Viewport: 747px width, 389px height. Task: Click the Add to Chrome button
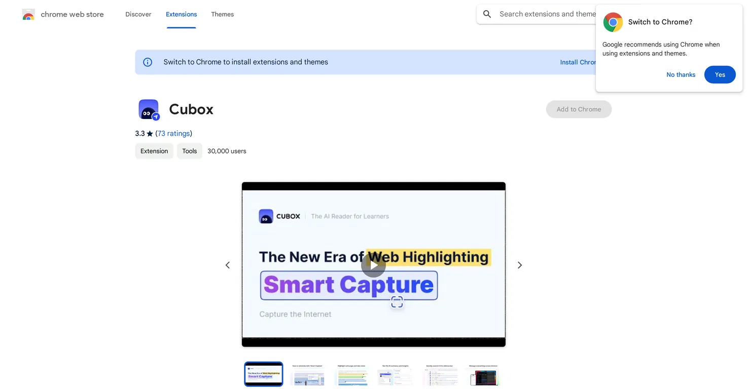[x=579, y=109]
